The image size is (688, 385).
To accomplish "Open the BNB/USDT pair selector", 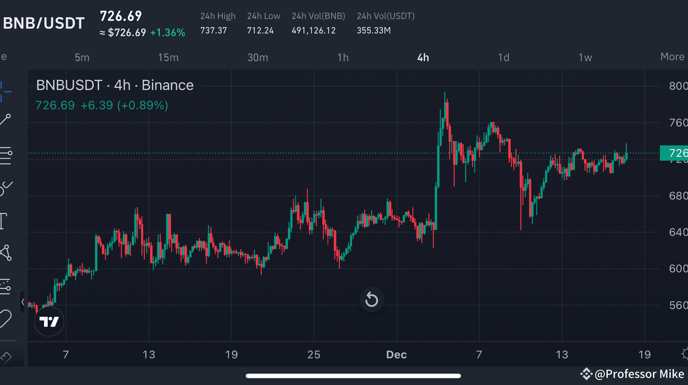I will pyautogui.click(x=43, y=22).
